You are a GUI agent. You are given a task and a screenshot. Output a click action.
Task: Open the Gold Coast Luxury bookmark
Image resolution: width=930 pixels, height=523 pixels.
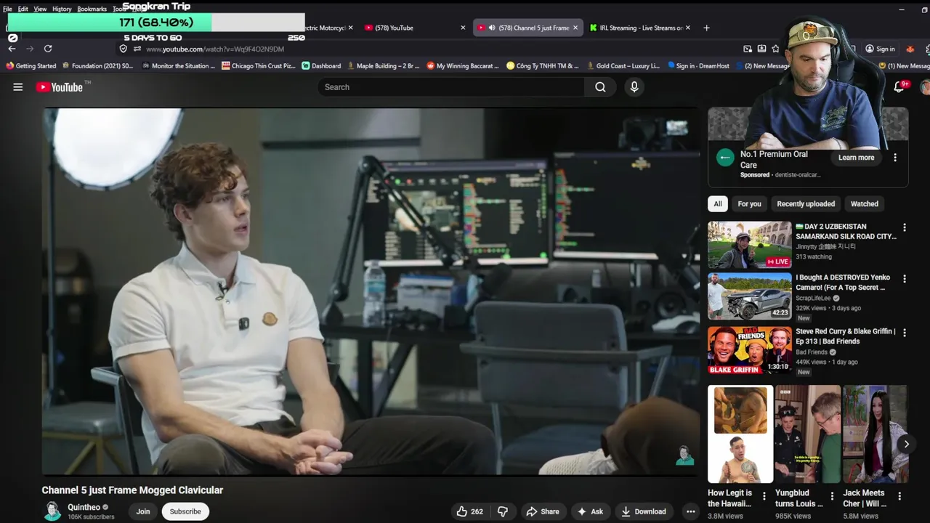pos(623,65)
